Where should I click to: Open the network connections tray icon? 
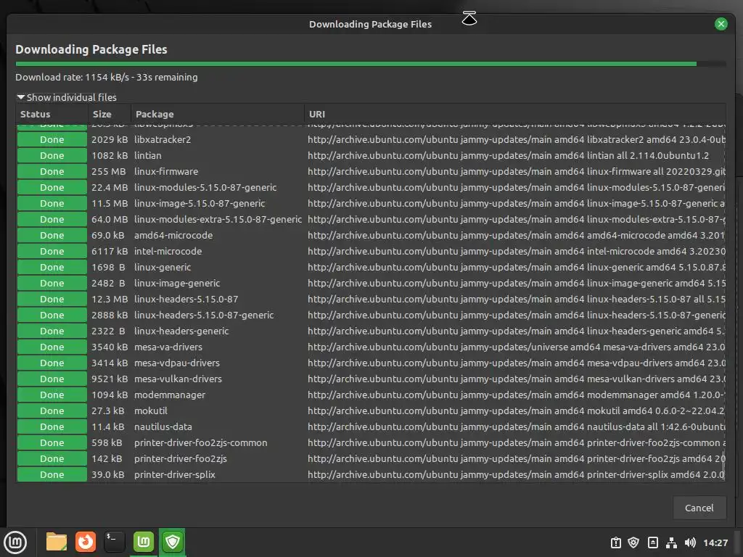[x=671, y=542]
